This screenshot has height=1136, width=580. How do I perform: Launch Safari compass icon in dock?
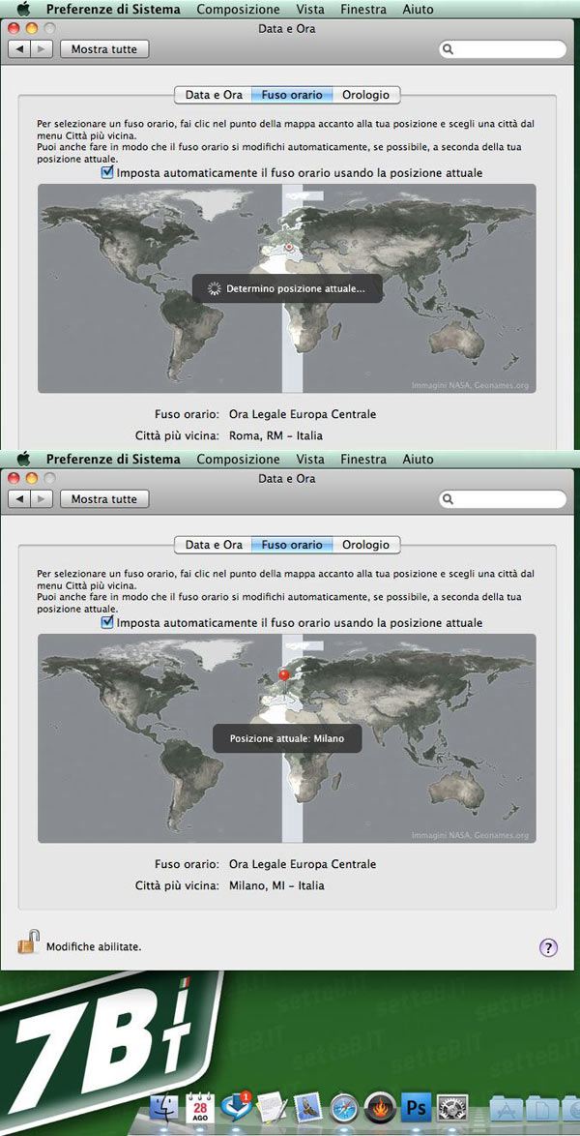coord(344,1109)
